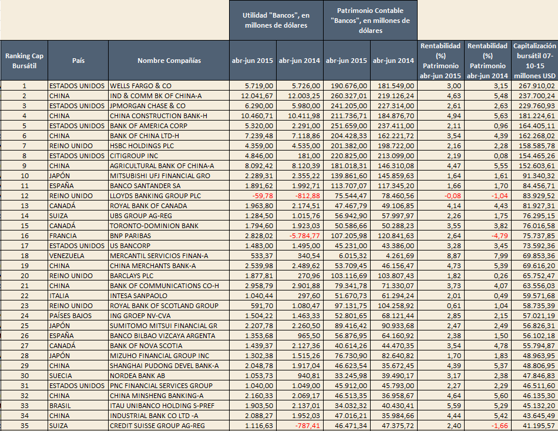Select the "BARCLAYS PLC" cell
Screen dimensions: 558x431
pyautogui.click(x=169, y=275)
